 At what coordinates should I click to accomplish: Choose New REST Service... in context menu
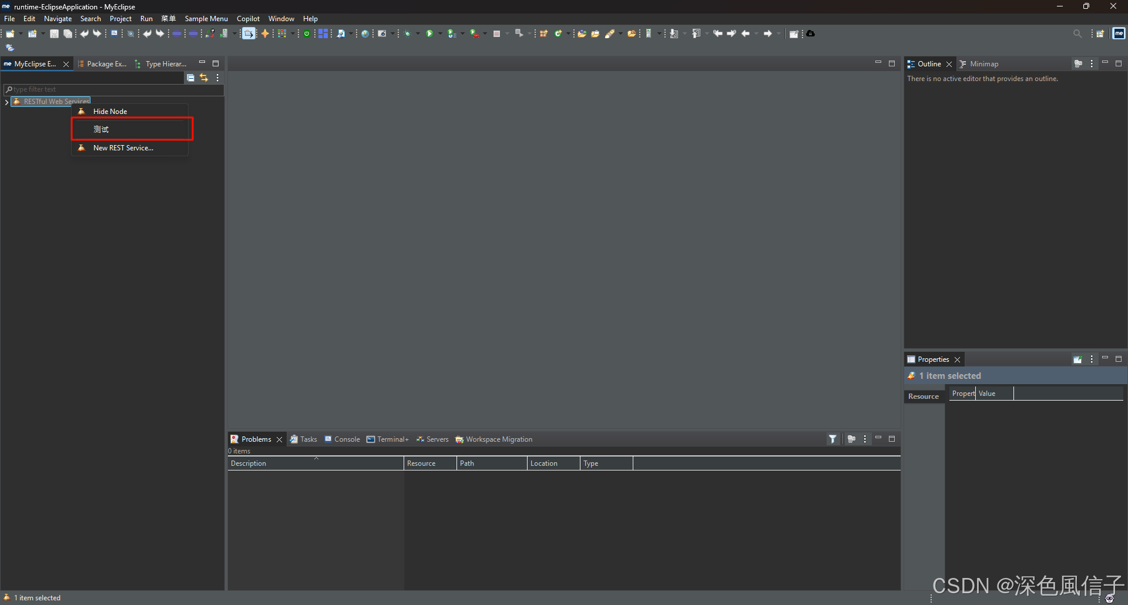coord(130,148)
